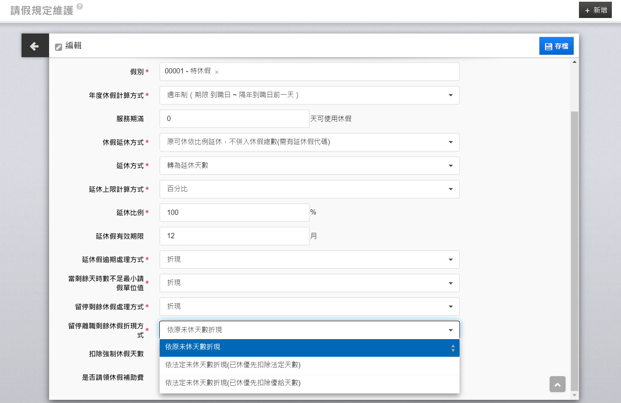Click the scrollbar down arrow
The height and width of the screenshot is (403, 621).
pyautogui.click(x=574, y=395)
